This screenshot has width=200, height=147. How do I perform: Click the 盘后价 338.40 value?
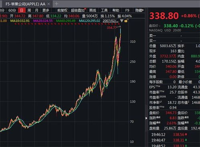pyautogui.click(x=171, y=26)
